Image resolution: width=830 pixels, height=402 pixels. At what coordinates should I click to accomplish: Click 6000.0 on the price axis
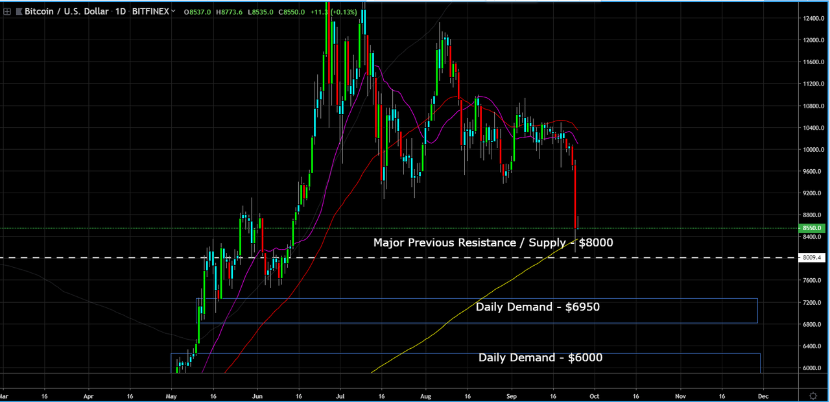(813, 368)
